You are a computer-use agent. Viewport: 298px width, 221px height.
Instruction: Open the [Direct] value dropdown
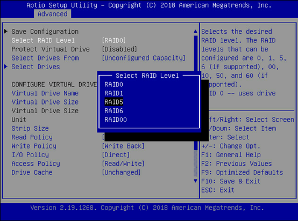pyautogui.click(x=116, y=155)
